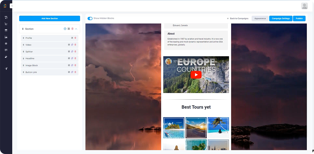Edit the Profile block

point(72,38)
